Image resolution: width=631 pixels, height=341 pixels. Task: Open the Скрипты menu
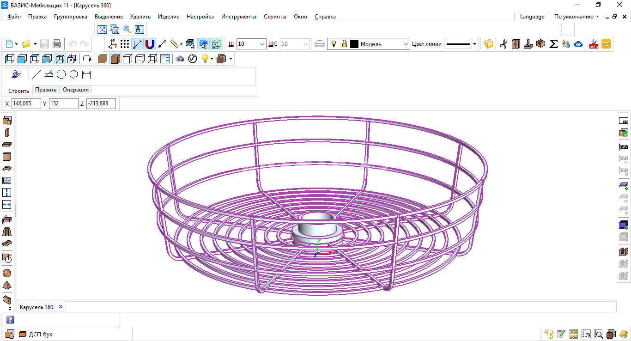[275, 17]
